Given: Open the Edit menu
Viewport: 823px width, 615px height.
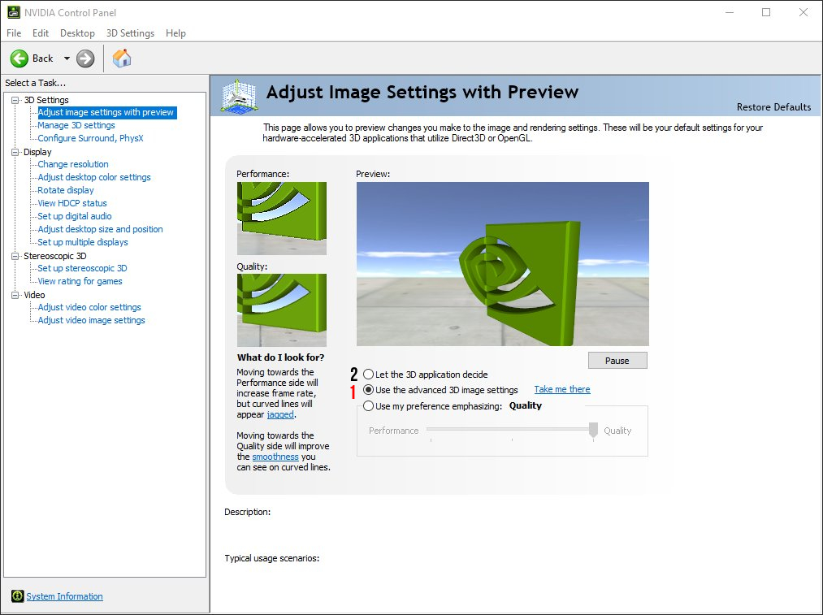Looking at the screenshot, I should (x=41, y=33).
